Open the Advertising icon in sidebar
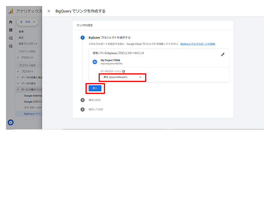Image resolution: width=270 pixels, height=202 pixels. pyautogui.click(x=10, y=46)
